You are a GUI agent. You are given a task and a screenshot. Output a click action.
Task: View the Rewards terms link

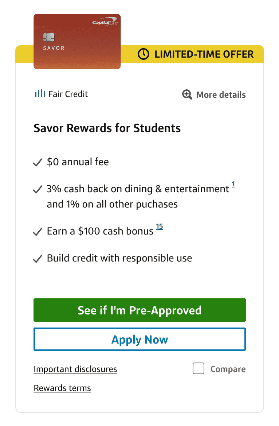tap(62, 388)
